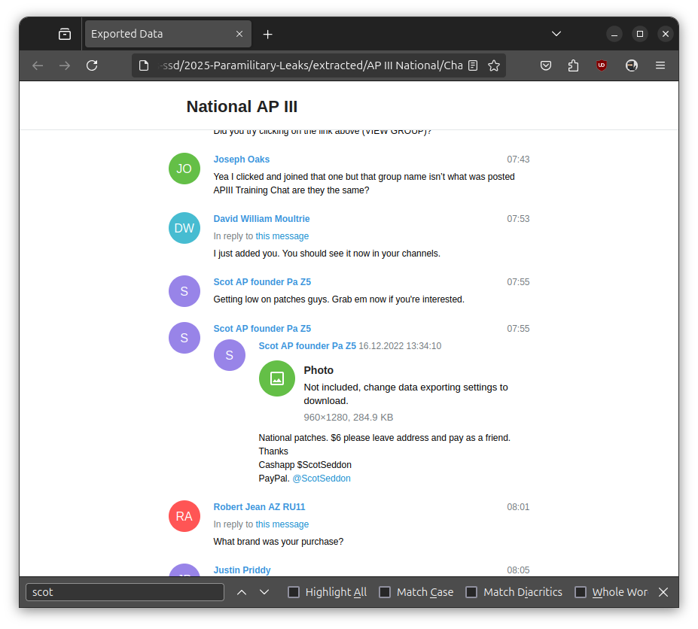The image size is (698, 629).
Task: Open the Firefox hamburger menu
Action: [x=660, y=66]
